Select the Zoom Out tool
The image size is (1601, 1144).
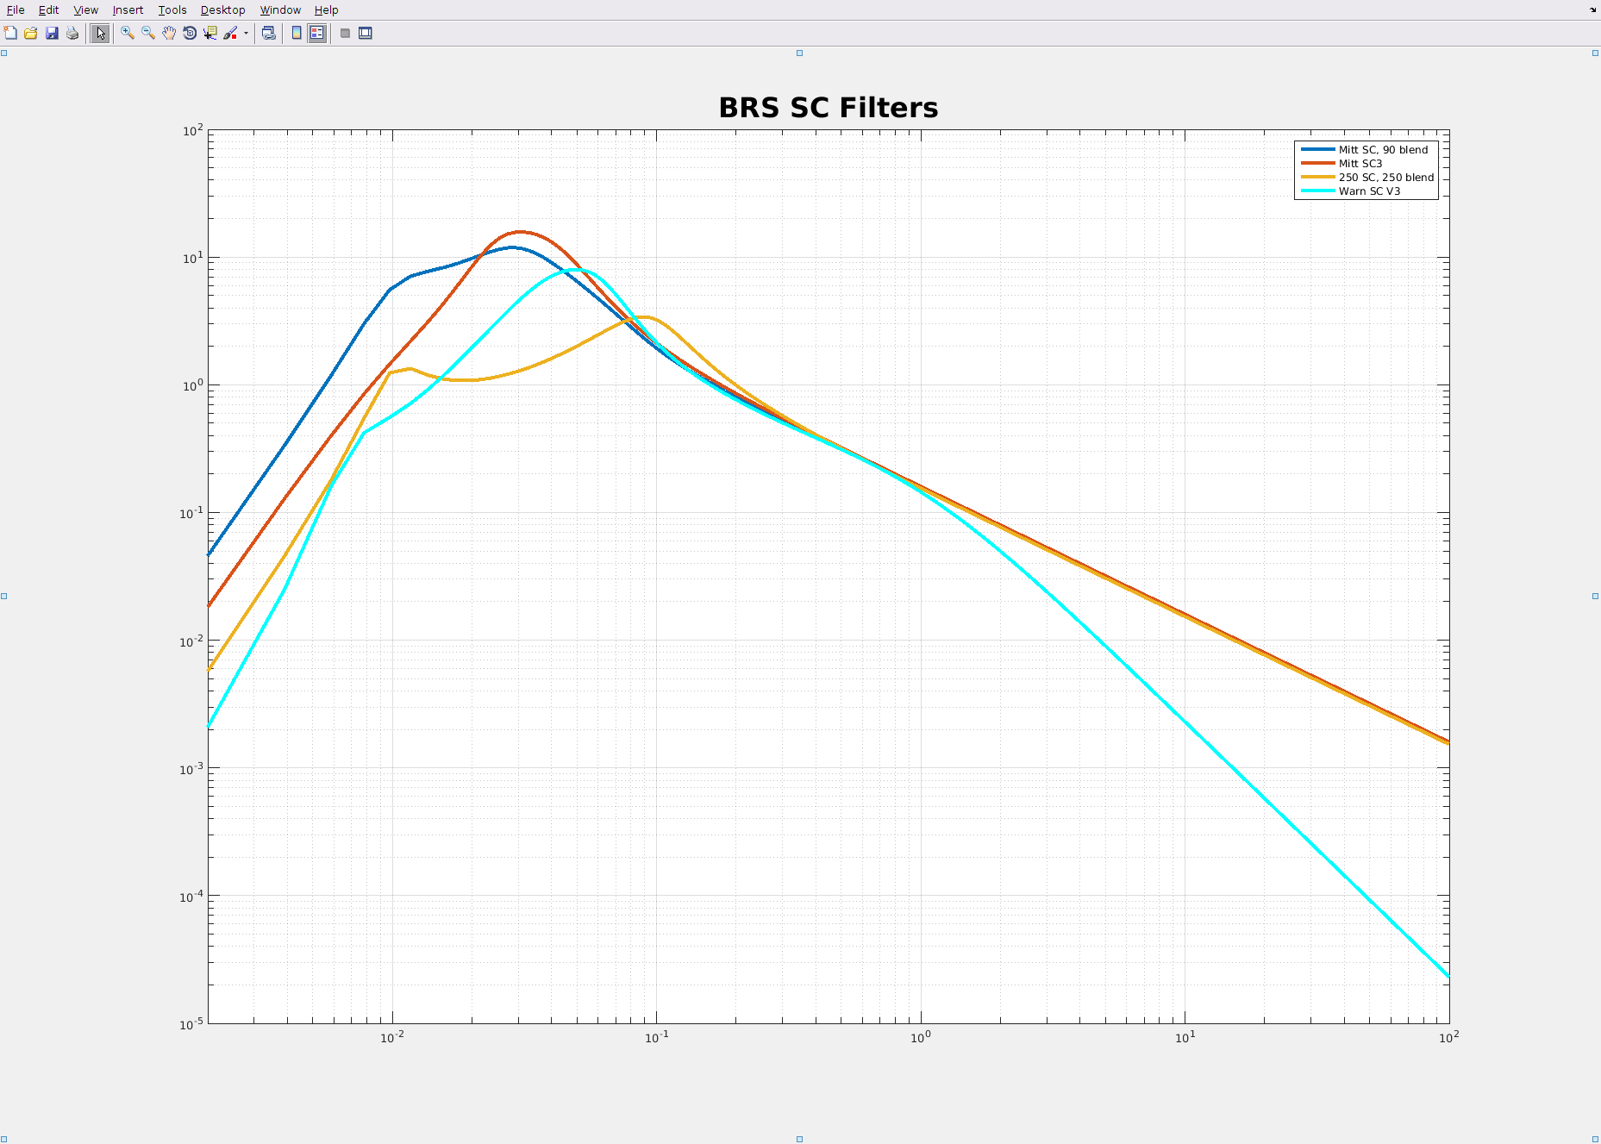pyautogui.click(x=148, y=33)
